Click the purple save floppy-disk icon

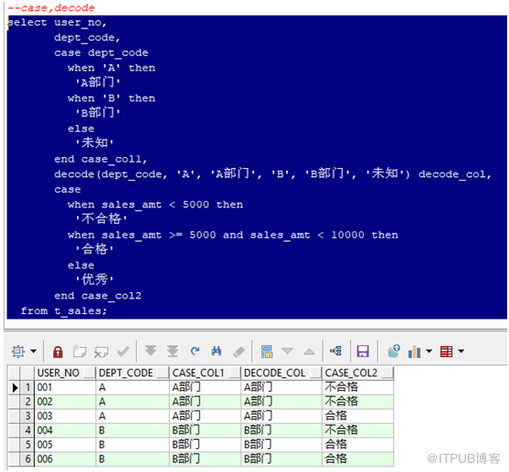(363, 351)
